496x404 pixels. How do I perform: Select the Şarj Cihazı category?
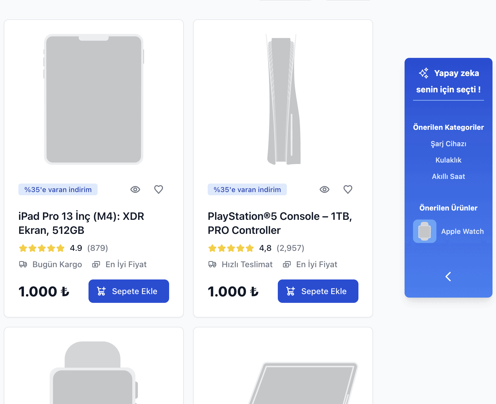(448, 144)
